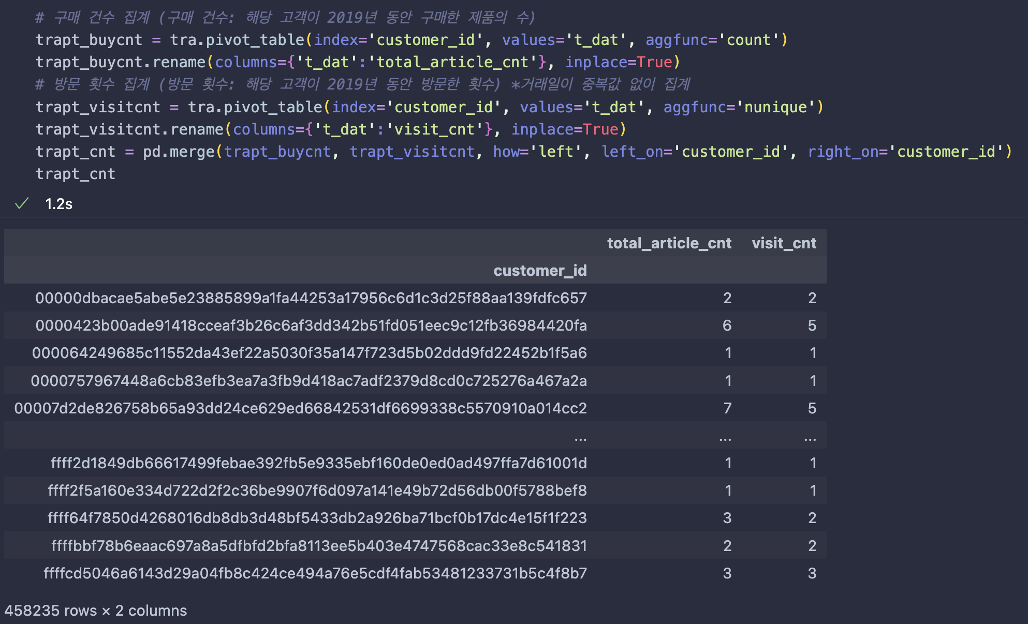Viewport: 1028px width, 624px height.
Task: Select first row customer id 00000dbacae5...
Action: pos(311,298)
